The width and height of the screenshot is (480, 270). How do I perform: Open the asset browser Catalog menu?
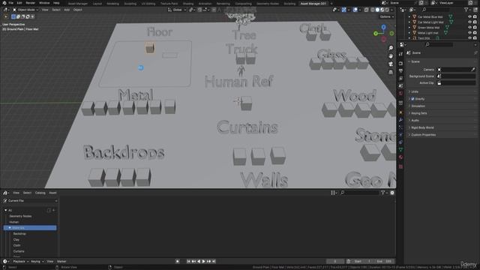point(40,193)
